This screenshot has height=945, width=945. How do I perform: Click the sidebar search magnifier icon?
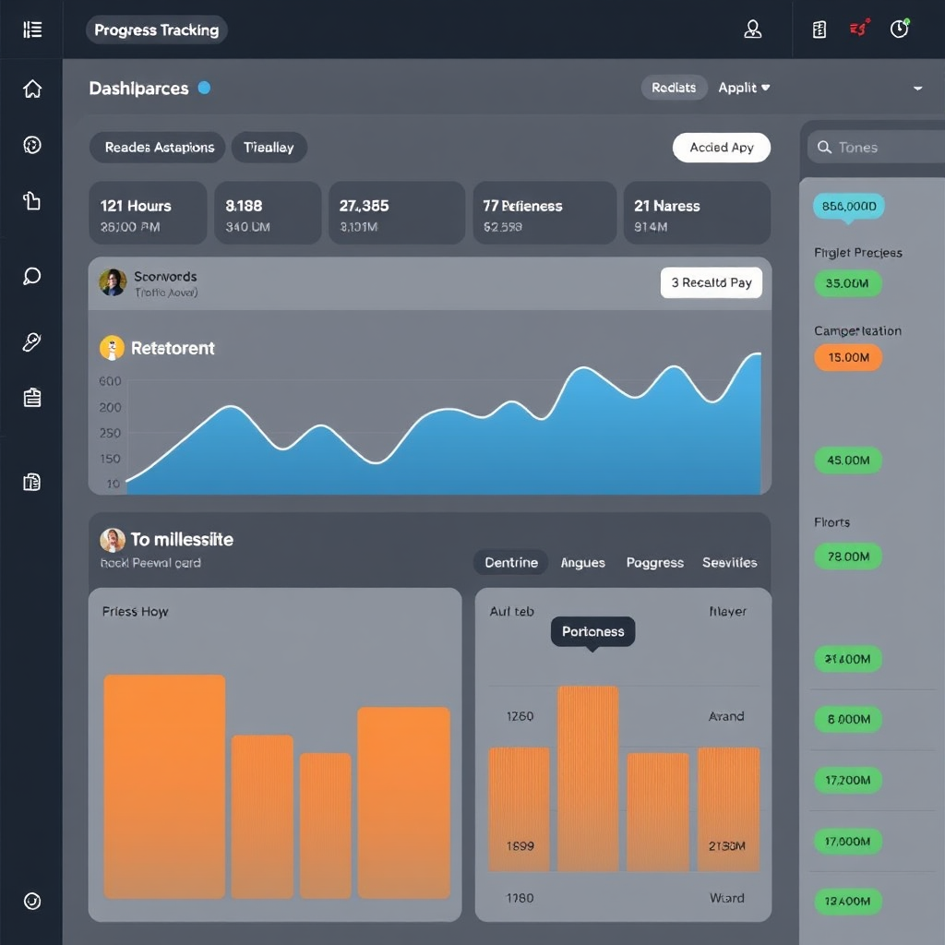click(x=32, y=276)
